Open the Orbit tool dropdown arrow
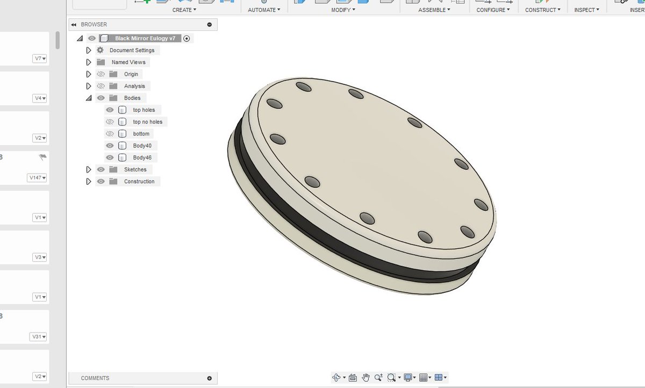Viewport: 645px width, 388px height. pos(344,378)
